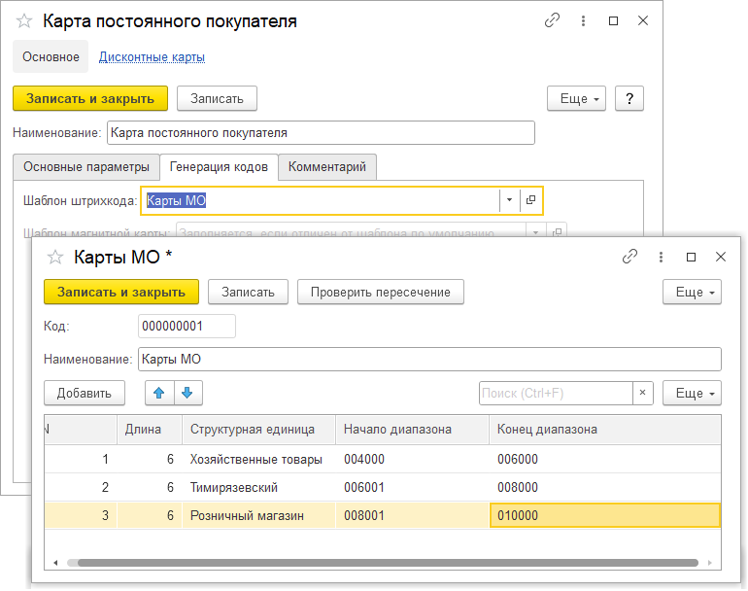Click the table's horizontal scrollbar thumb
The image size is (748, 591).
click(x=388, y=563)
